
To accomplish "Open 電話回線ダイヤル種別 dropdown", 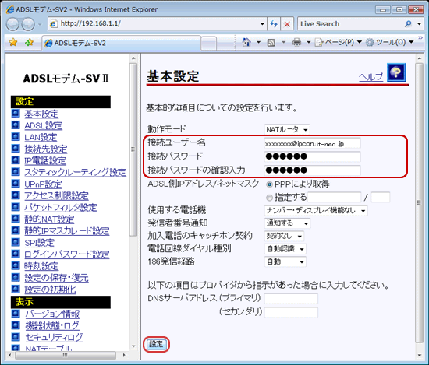I will [x=285, y=249].
